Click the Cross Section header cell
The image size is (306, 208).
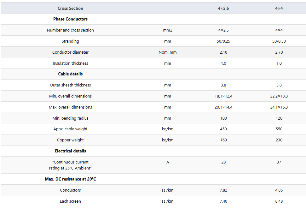tap(70, 8)
